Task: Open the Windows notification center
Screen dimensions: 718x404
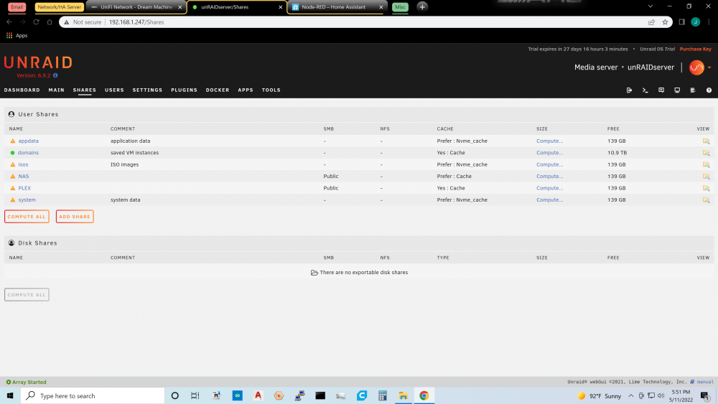Action: 705,396
